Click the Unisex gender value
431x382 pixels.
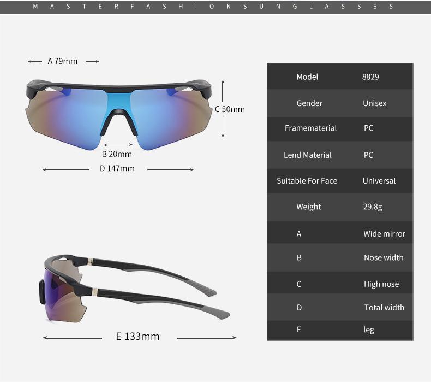[374, 103]
